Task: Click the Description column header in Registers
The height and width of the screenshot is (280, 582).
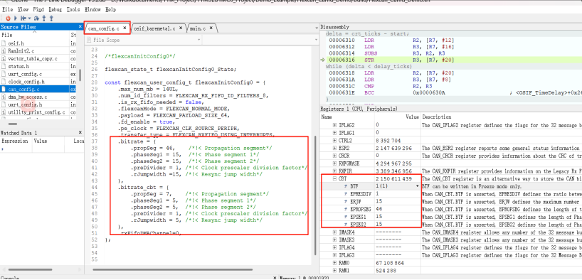Action: (502, 117)
